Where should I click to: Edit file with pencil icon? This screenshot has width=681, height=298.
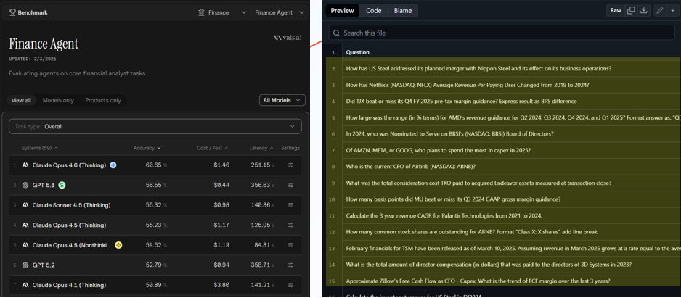660,10
